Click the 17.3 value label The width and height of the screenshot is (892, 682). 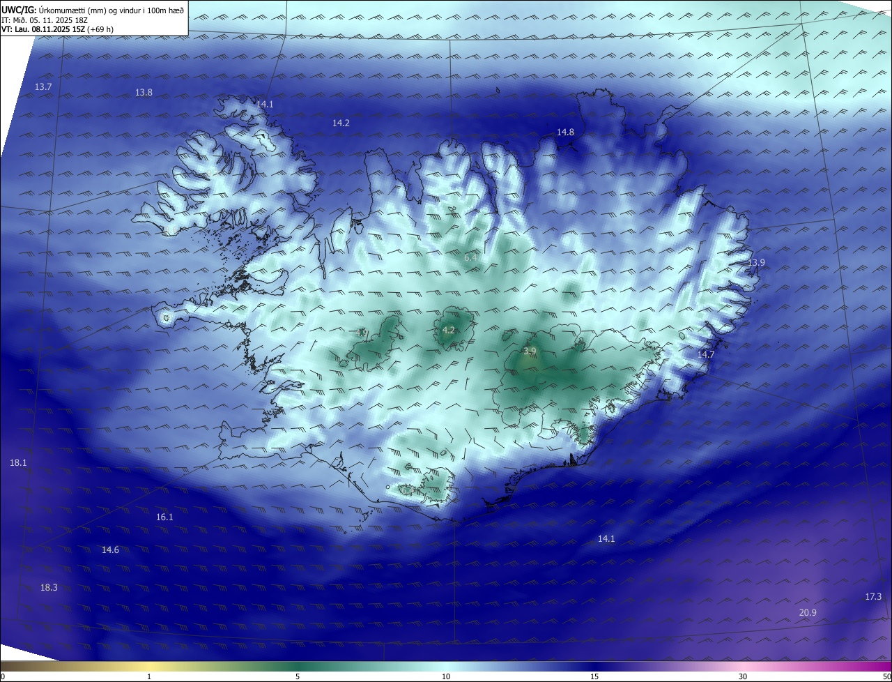[873, 596]
